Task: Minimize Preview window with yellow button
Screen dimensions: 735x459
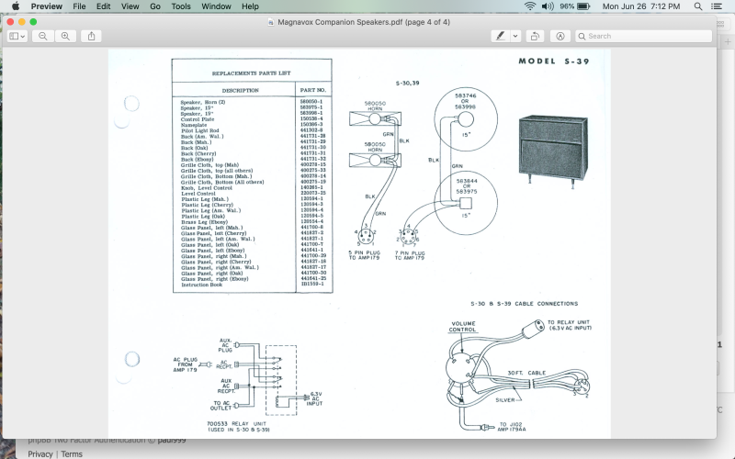Action: pyautogui.click(x=21, y=21)
